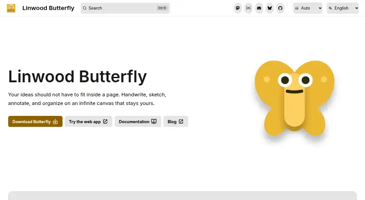Viewport: 365px width, 200px height.
Task: Open the Blog link button
Action: (x=176, y=121)
